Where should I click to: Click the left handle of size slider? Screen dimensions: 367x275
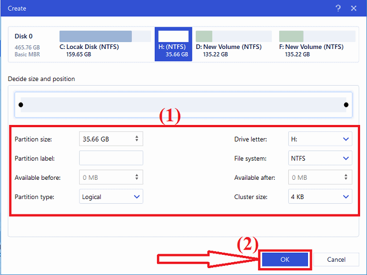(x=21, y=105)
